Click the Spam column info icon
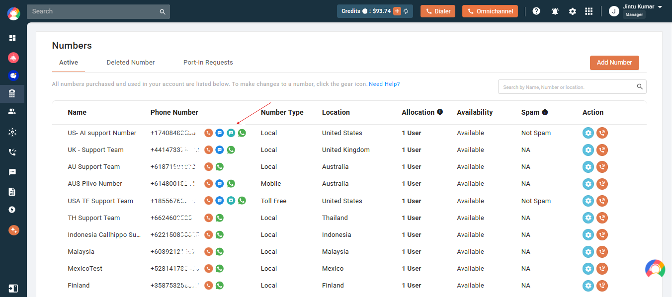This screenshot has width=672, height=297. point(545,112)
